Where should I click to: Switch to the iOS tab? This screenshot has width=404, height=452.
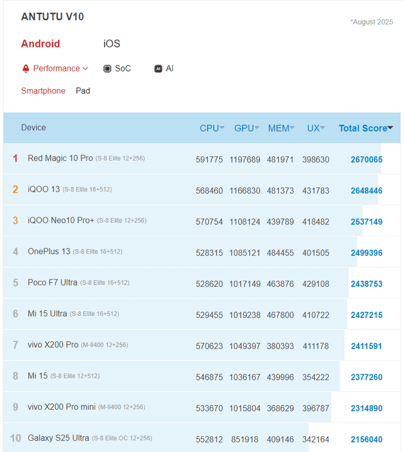(x=112, y=44)
